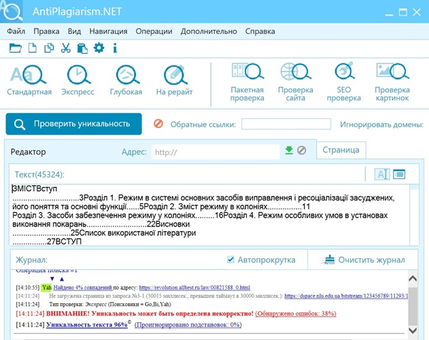Switch to the list view icon
The width and height of the screenshot is (429, 340).
point(399,174)
